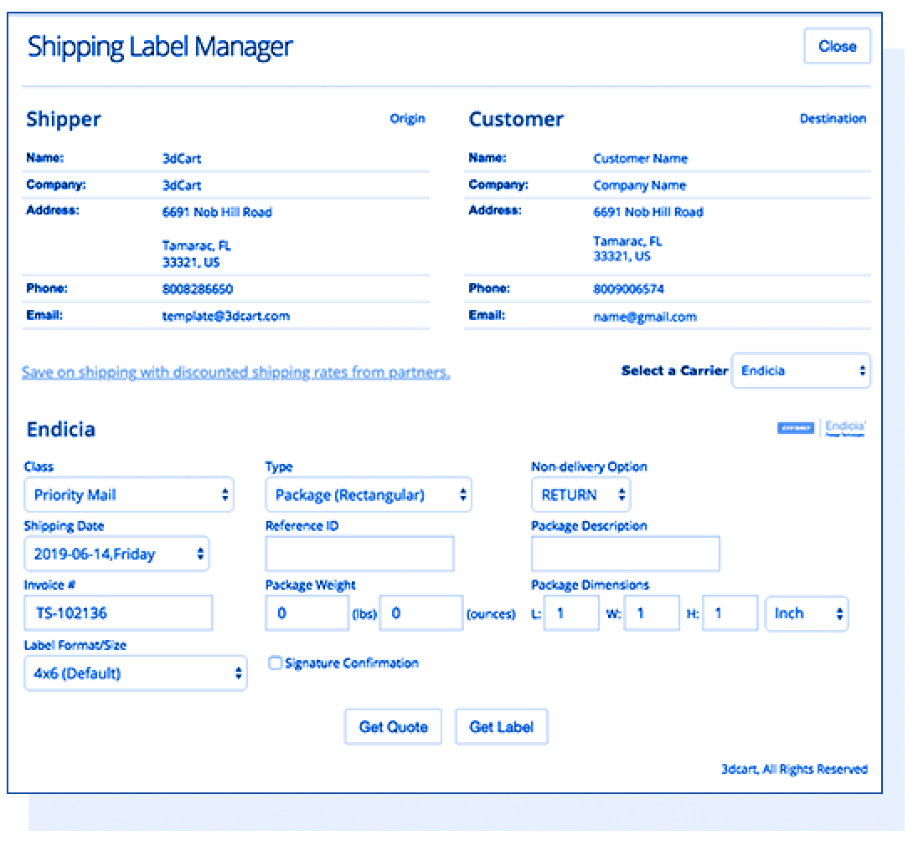Focus the Package Description text box

coord(625,554)
